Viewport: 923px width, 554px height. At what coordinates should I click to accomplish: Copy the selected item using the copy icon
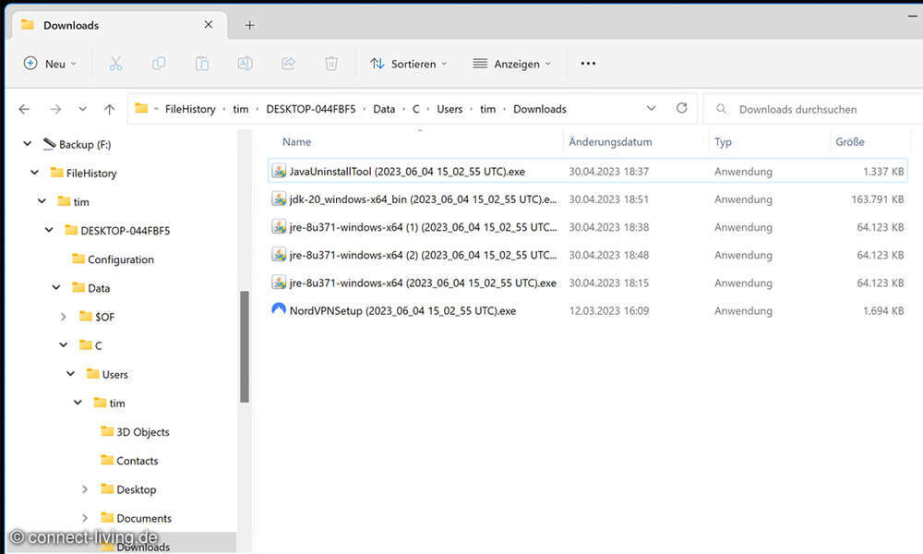point(158,63)
